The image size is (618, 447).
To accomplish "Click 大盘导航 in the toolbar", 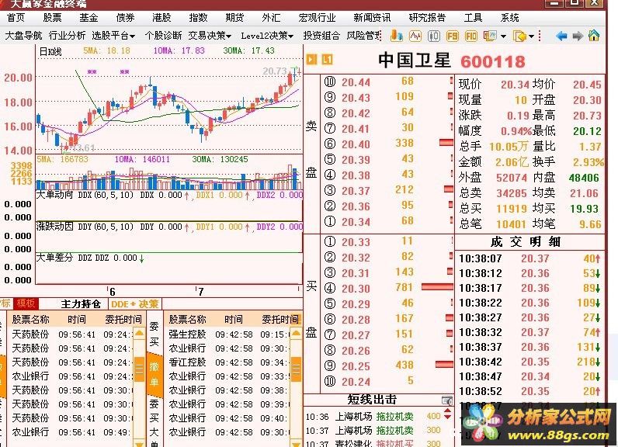I will click(23, 36).
